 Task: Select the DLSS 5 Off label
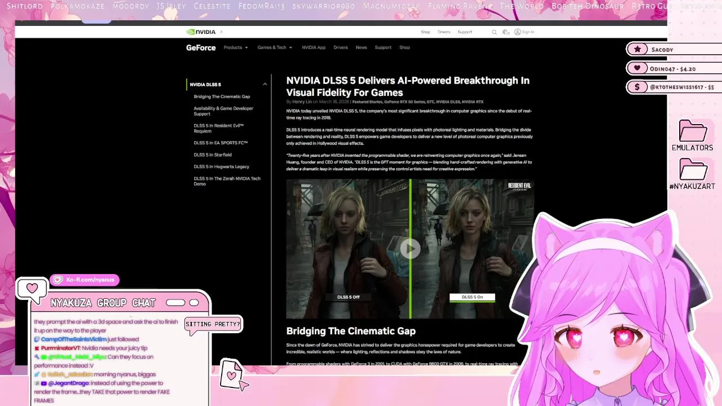(x=348, y=297)
